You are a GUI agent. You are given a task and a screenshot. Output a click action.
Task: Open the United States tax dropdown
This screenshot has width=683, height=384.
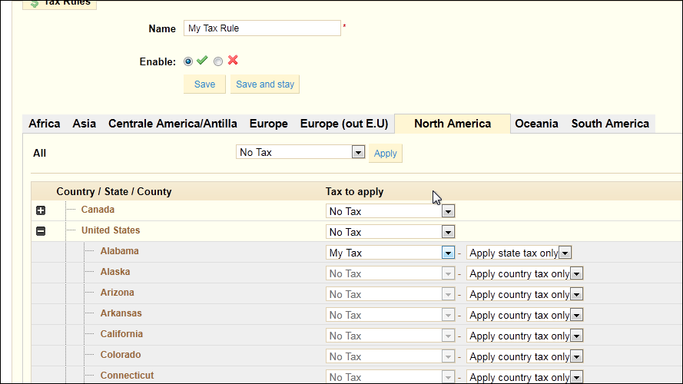click(x=390, y=232)
